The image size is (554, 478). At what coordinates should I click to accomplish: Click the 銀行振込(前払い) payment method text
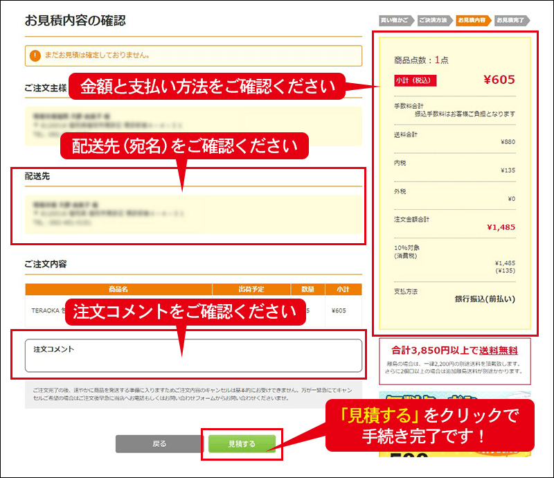point(485,299)
